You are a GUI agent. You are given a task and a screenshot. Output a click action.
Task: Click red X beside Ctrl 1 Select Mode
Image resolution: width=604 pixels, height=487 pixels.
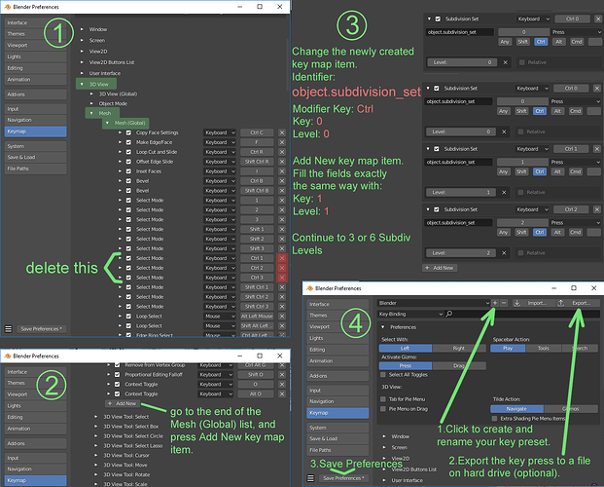pyautogui.click(x=282, y=258)
